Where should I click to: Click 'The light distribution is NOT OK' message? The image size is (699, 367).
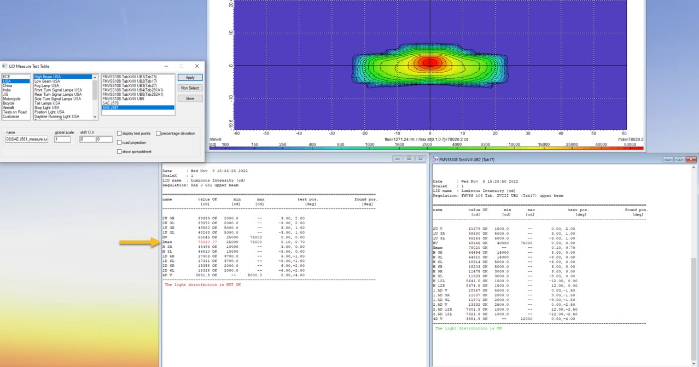pyautogui.click(x=202, y=284)
